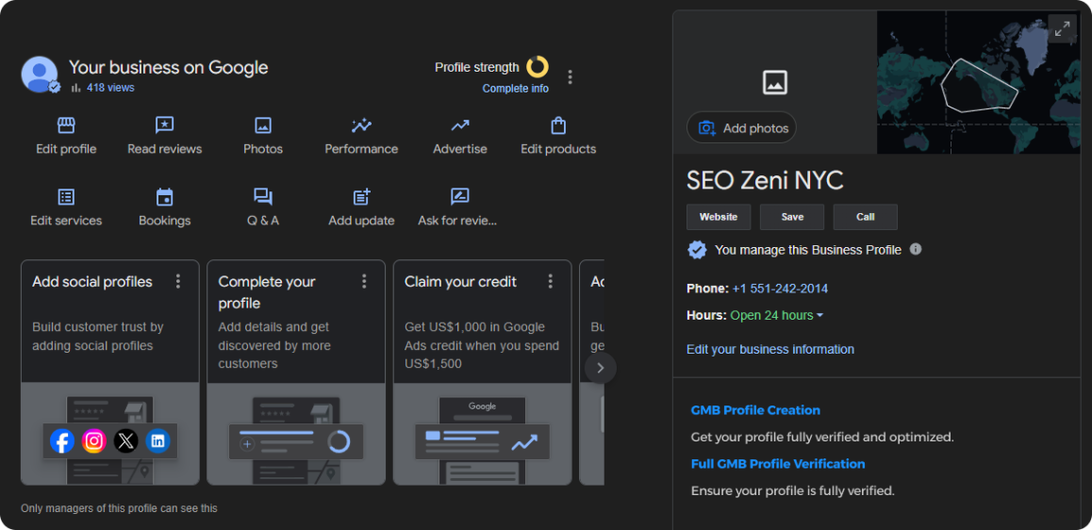This screenshot has height=530, width=1092.
Task: Click the phone number +1 551-242-2014
Action: 780,289
